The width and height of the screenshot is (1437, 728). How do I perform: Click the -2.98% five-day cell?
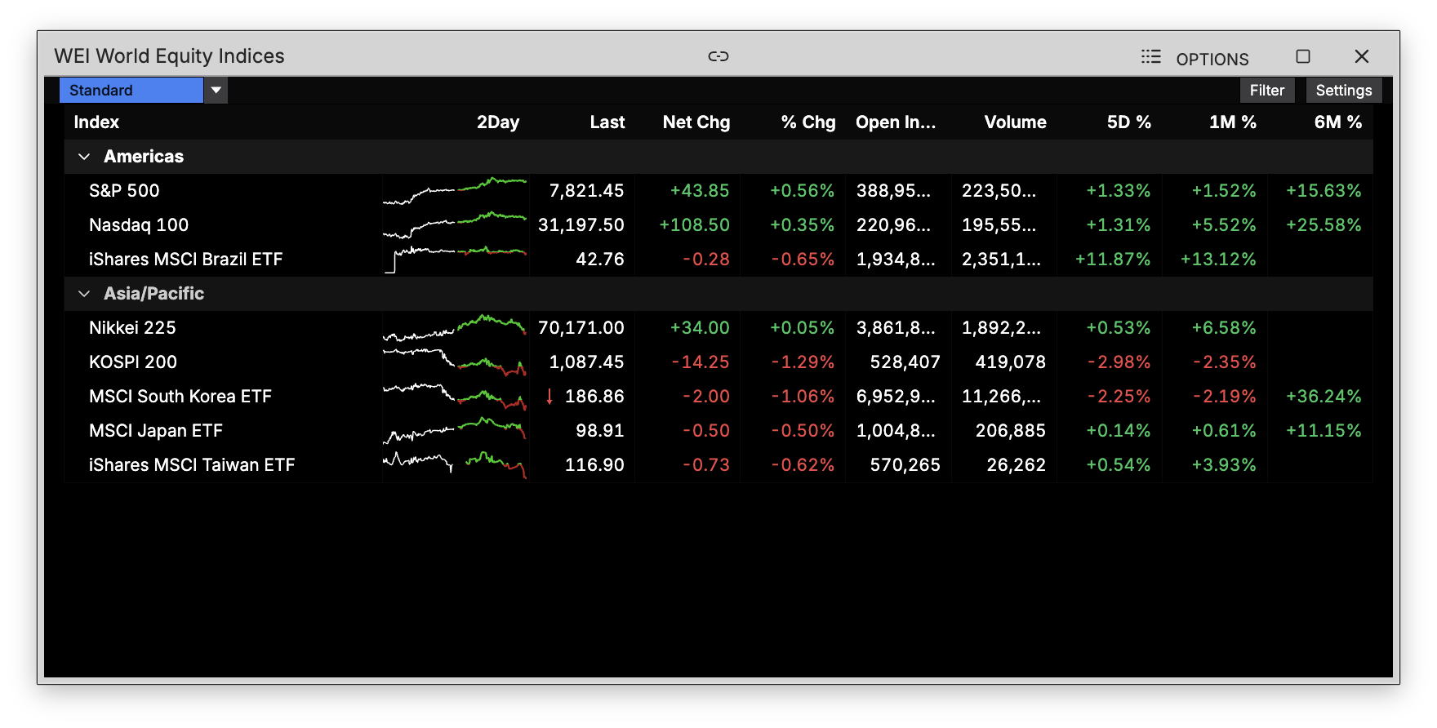click(x=1119, y=362)
